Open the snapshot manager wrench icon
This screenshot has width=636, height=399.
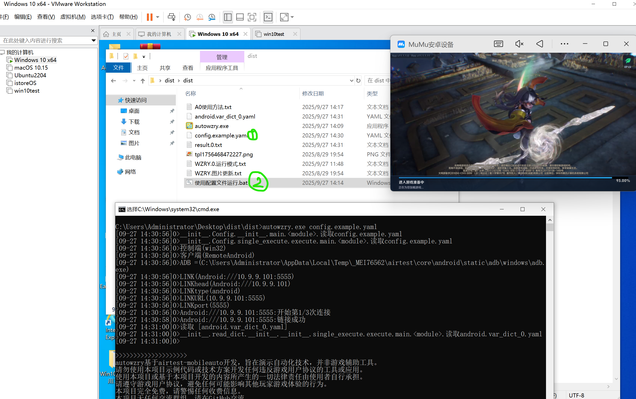(x=212, y=17)
